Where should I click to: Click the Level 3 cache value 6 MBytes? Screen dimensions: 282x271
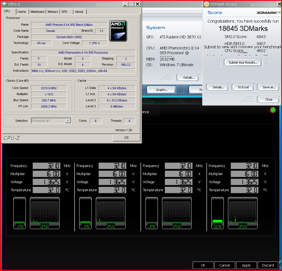117,106
